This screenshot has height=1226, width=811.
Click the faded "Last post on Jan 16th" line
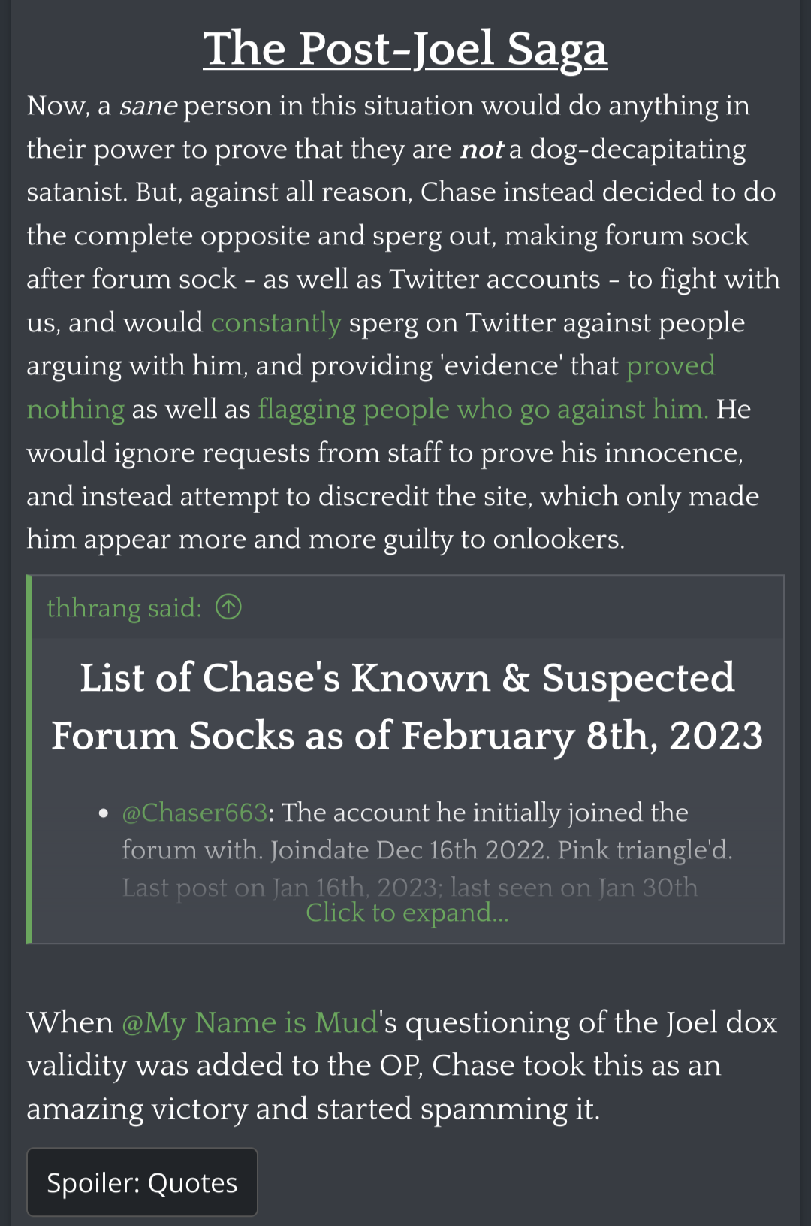click(409, 888)
